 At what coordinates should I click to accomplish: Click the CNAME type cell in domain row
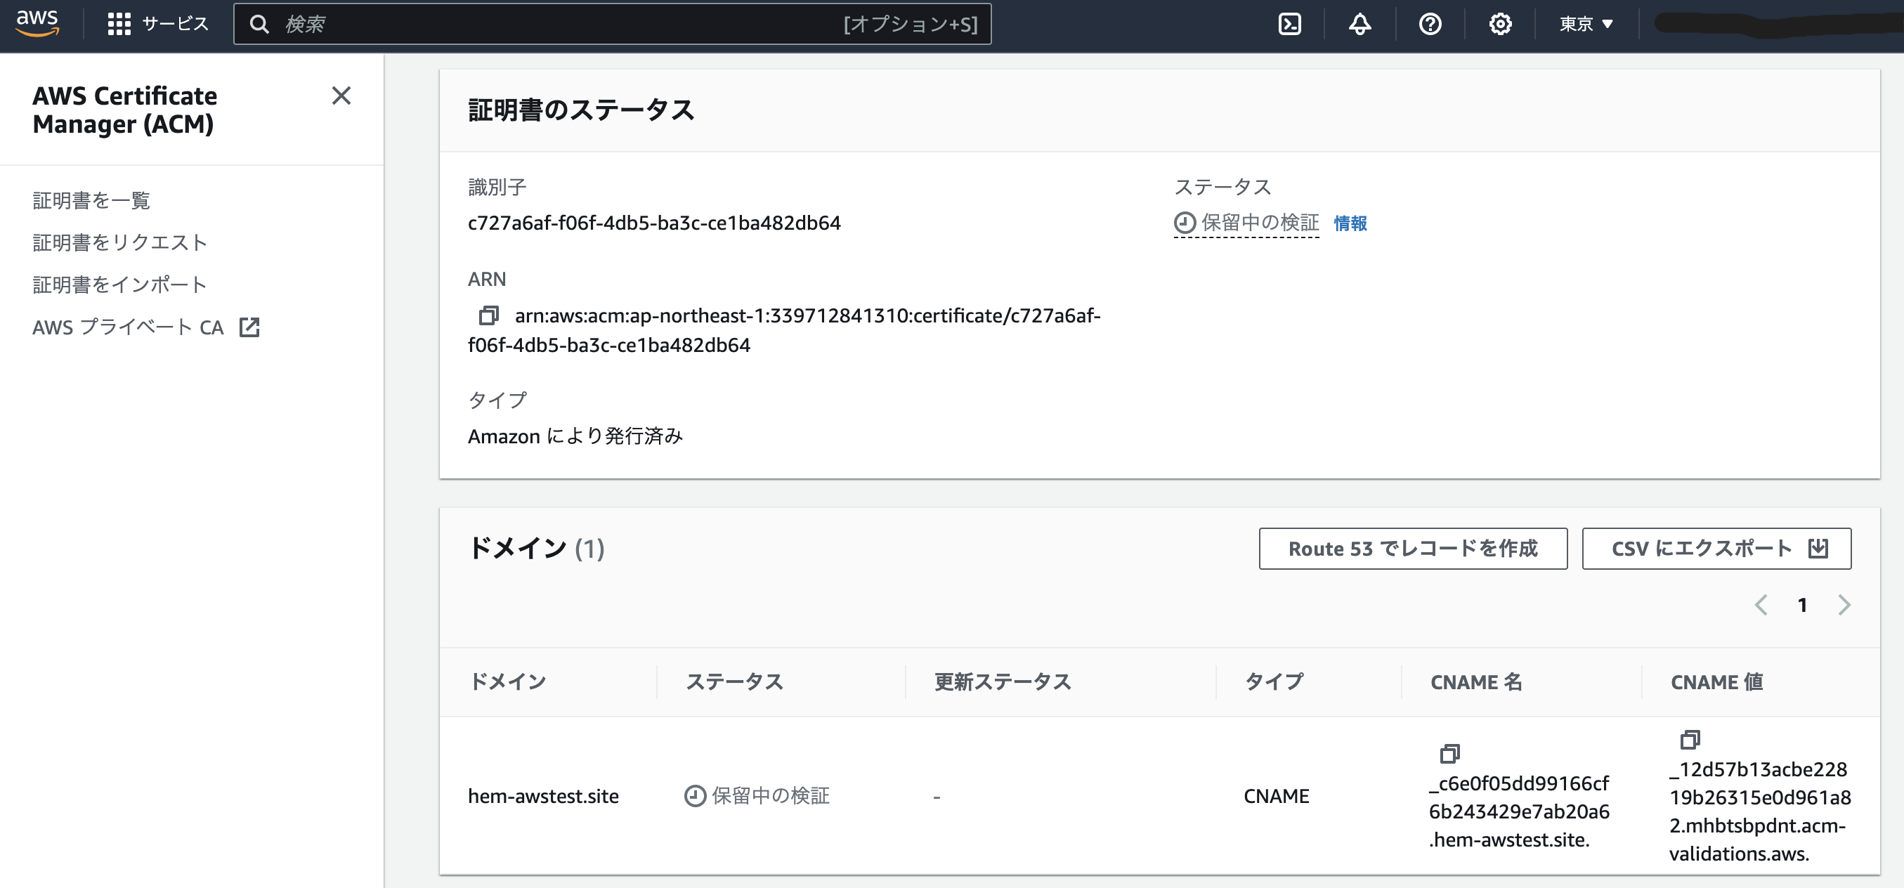click(x=1276, y=796)
